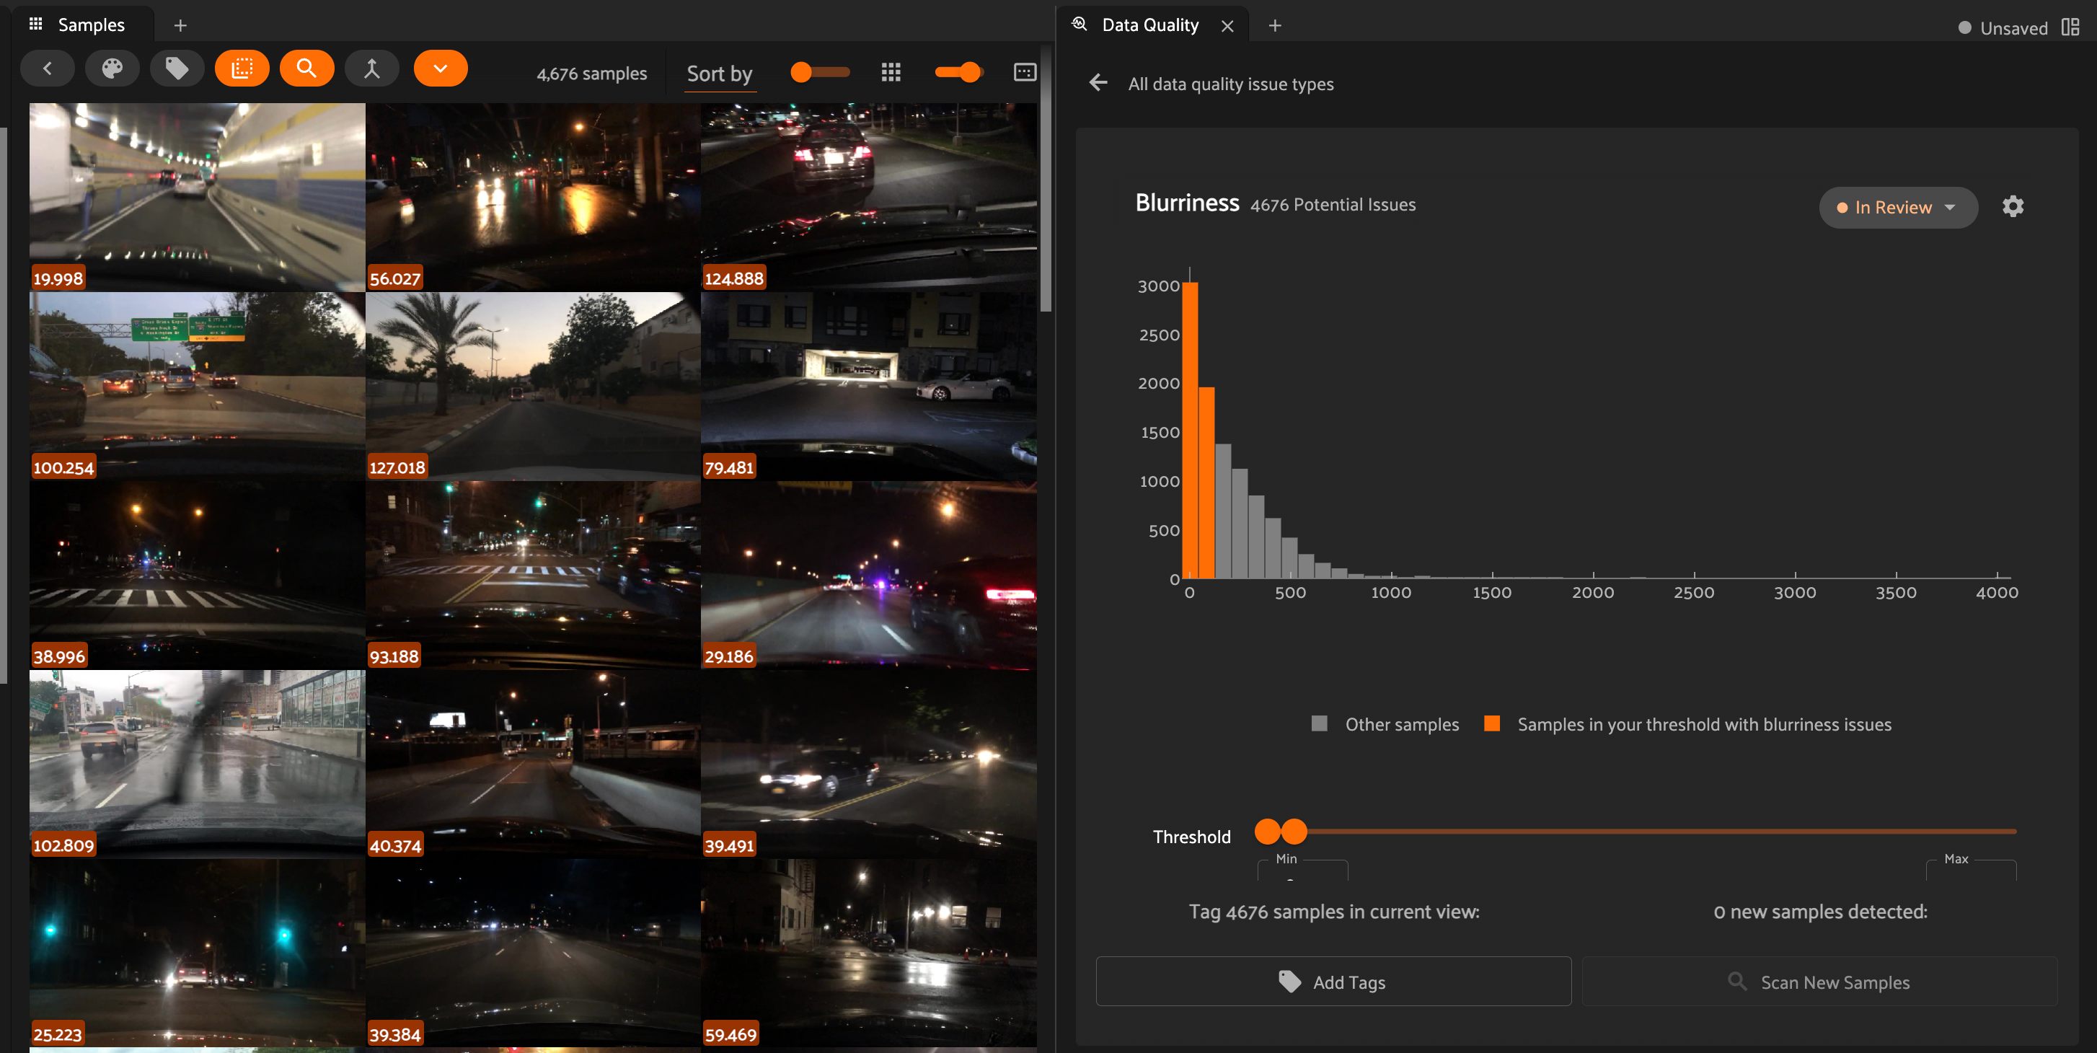Click the split panel layout icon
The image size is (2097, 1053).
click(2070, 27)
